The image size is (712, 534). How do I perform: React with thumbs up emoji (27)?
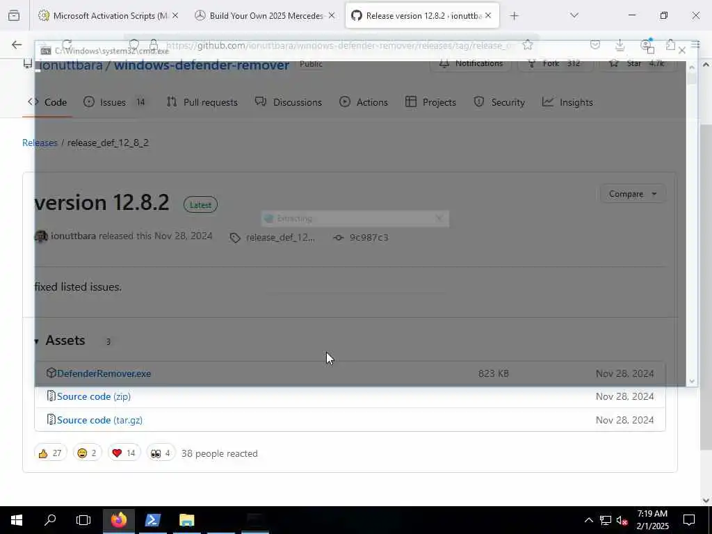pos(50,453)
